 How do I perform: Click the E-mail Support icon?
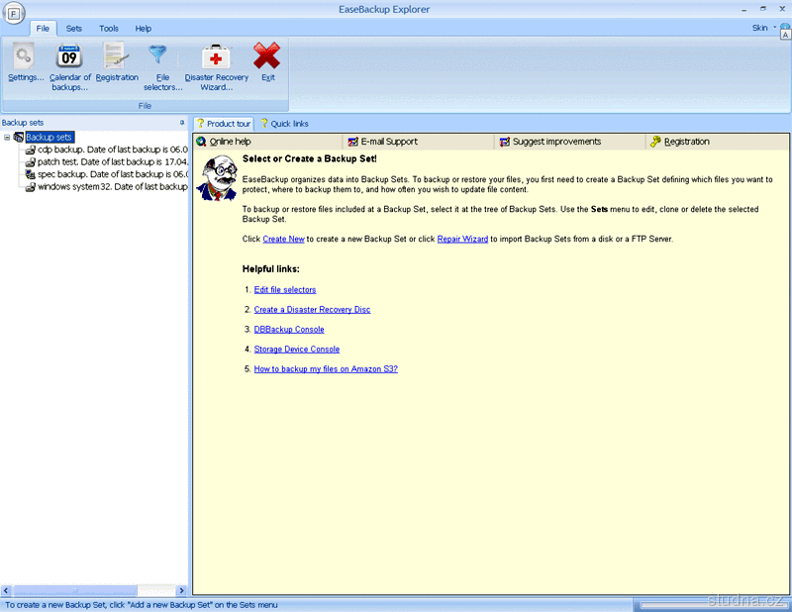tap(353, 142)
